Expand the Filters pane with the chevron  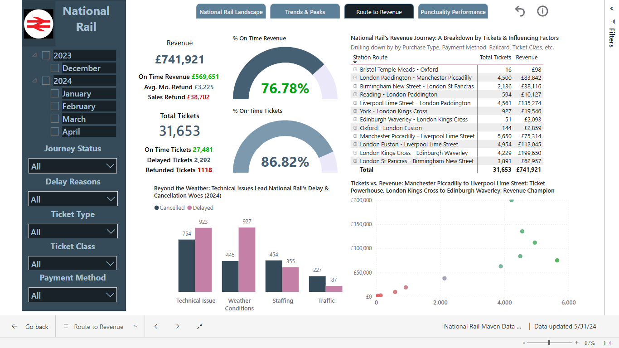tap(612, 9)
